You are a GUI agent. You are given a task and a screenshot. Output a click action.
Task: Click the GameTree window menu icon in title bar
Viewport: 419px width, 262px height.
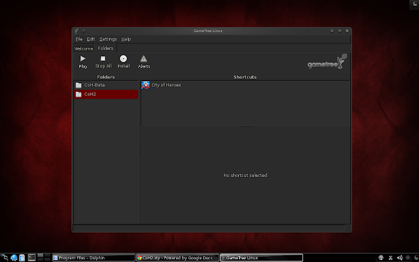[x=77, y=31]
